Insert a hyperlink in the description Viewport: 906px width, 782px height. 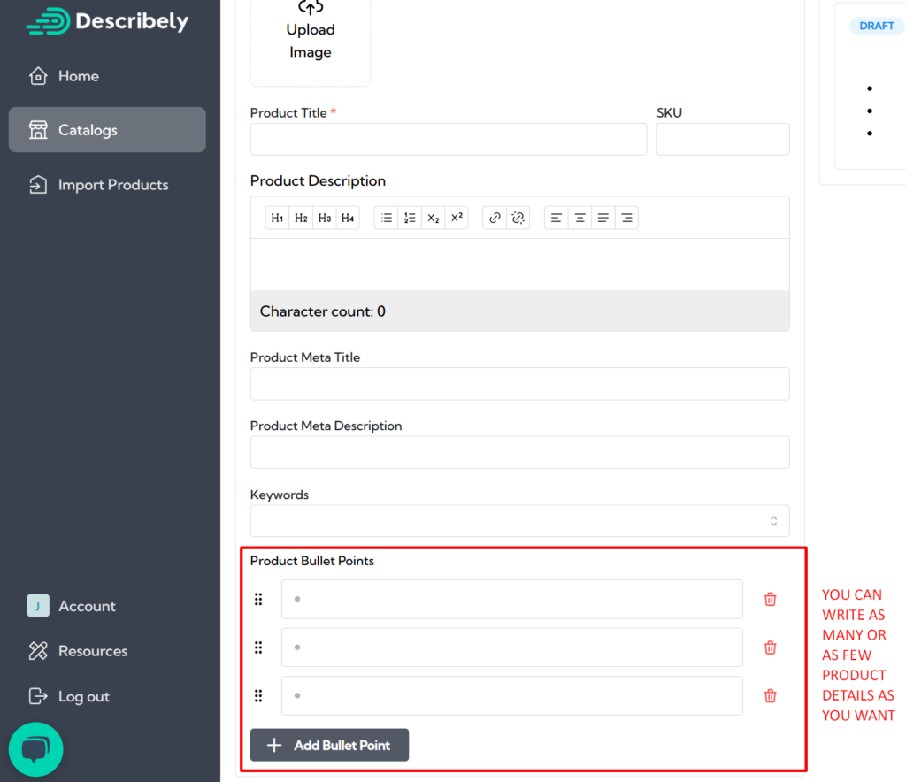click(494, 218)
